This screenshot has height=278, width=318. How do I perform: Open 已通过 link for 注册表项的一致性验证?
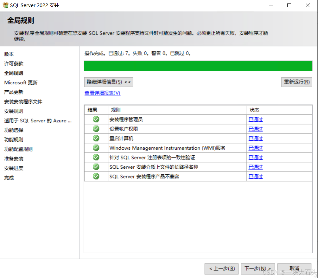pyautogui.click(x=256, y=158)
